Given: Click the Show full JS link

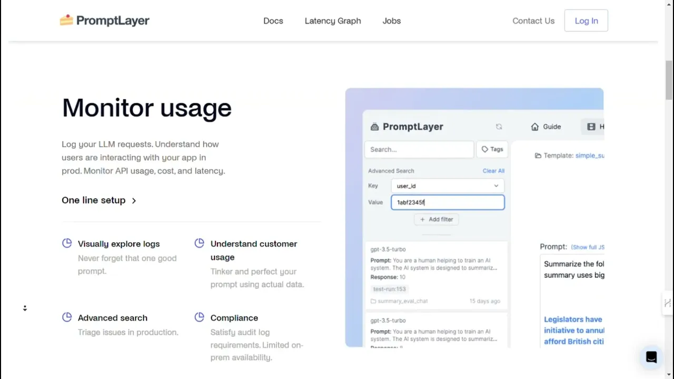Looking at the screenshot, I should 588,247.
